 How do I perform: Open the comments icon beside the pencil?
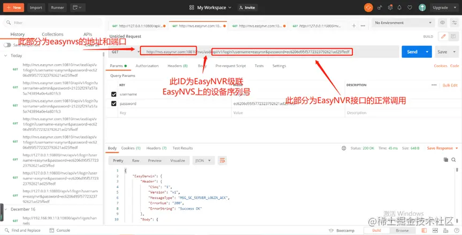(453, 36)
